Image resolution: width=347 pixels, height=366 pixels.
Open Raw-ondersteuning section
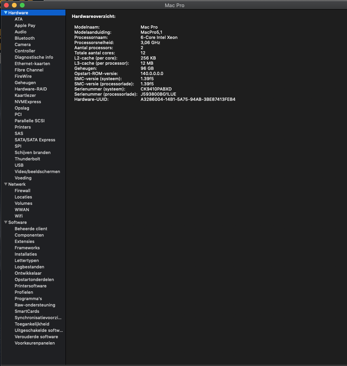point(35,305)
